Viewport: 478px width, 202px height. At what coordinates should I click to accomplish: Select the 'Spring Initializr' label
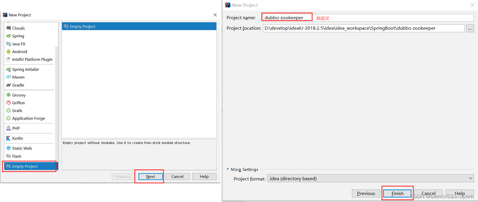26,70
